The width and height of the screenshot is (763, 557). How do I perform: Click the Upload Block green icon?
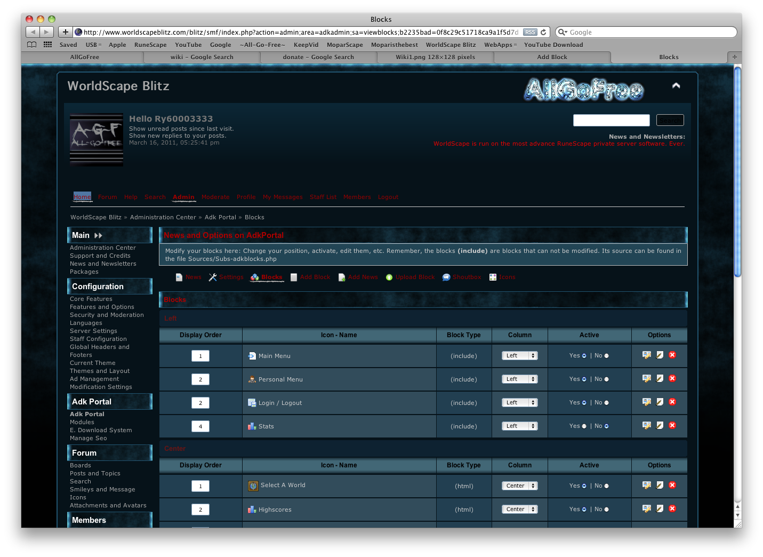click(389, 277)
